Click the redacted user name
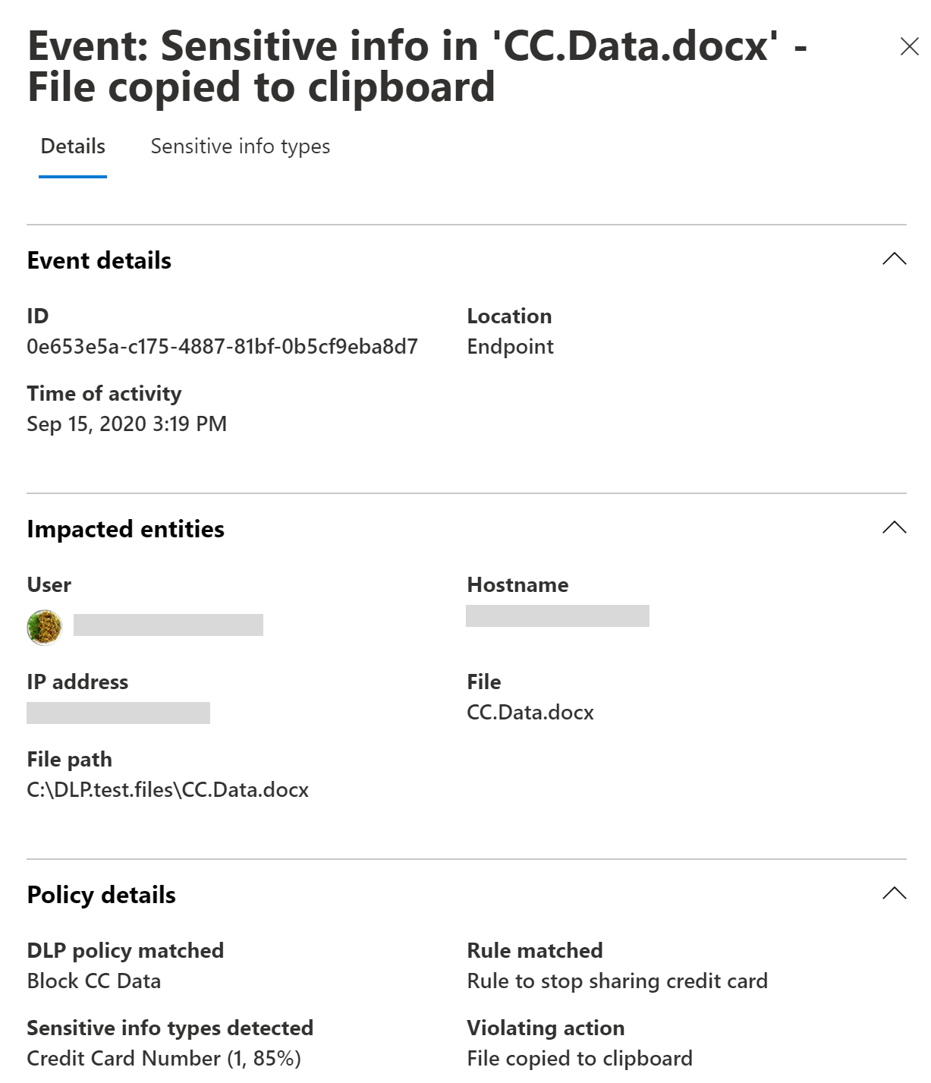Viewport: 931px width, 1083px height. click(x=168, y=625)
